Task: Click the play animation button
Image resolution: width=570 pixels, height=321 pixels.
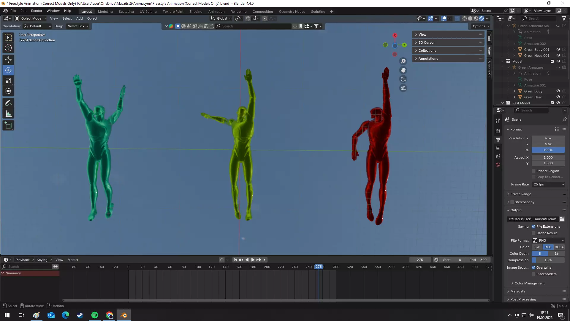Action: (253, 260)
